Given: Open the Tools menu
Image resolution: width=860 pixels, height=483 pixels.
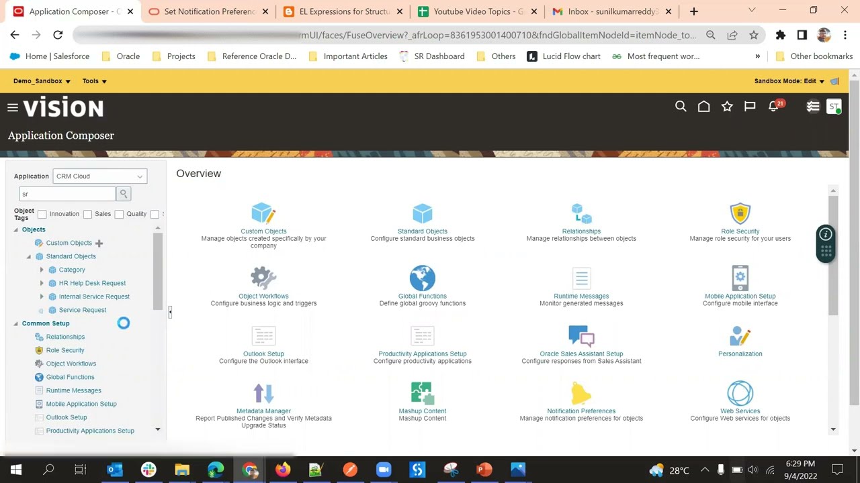Looking at the screenshot, I should point(95,81).
